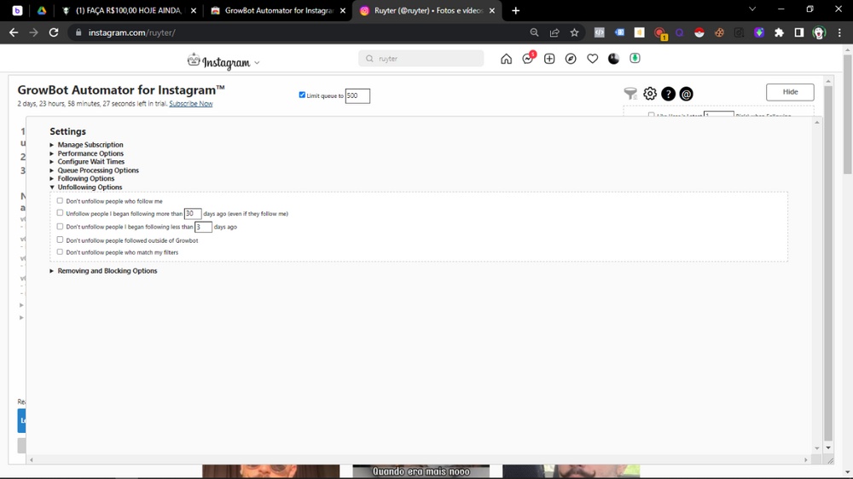
Task: Open GrowBot settings gear icon
Action: [650, 94]
